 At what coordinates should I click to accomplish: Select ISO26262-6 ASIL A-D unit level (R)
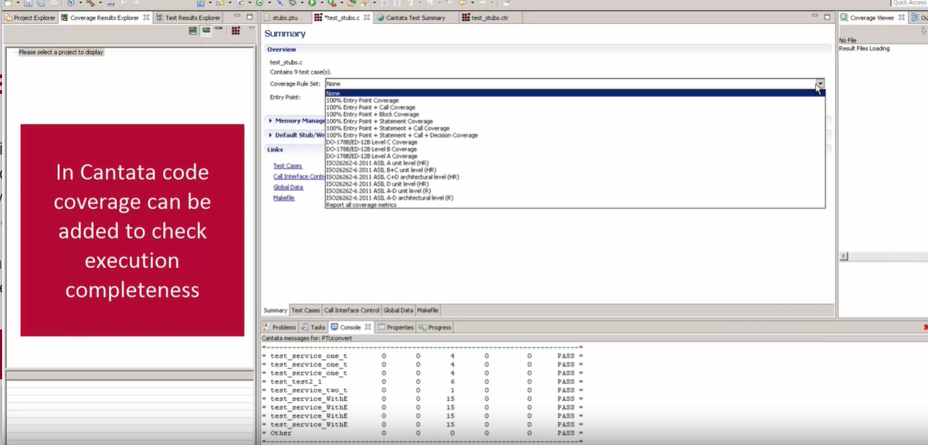point(575,191)
